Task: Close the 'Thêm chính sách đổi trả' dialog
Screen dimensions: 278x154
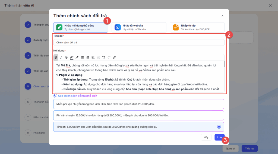Action: (x=222, y=16)
